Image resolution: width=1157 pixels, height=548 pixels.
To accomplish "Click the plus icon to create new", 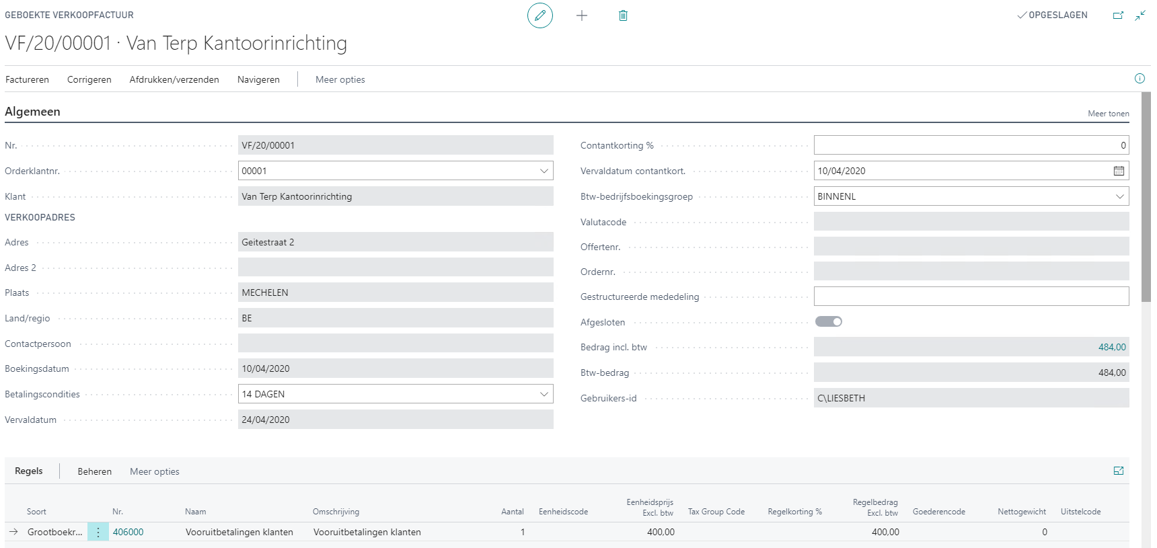I will click(582, 15).
